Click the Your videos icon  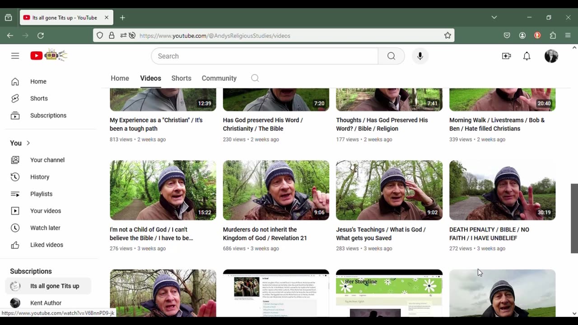(15, 211)
